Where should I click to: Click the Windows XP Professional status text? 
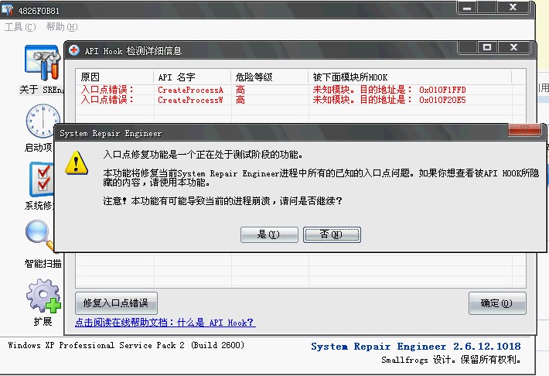click(126, 345)
